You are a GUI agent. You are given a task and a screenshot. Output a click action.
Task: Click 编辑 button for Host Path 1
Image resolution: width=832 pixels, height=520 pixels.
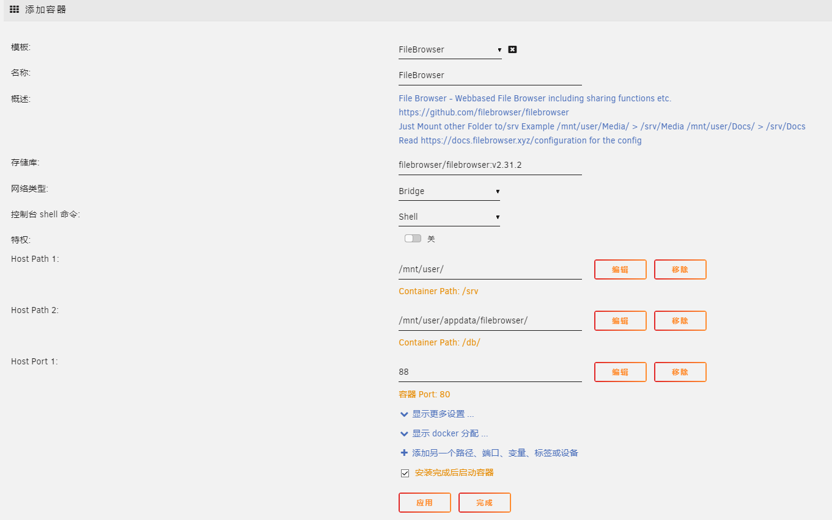pyautogui.click(x=620, y=269)
